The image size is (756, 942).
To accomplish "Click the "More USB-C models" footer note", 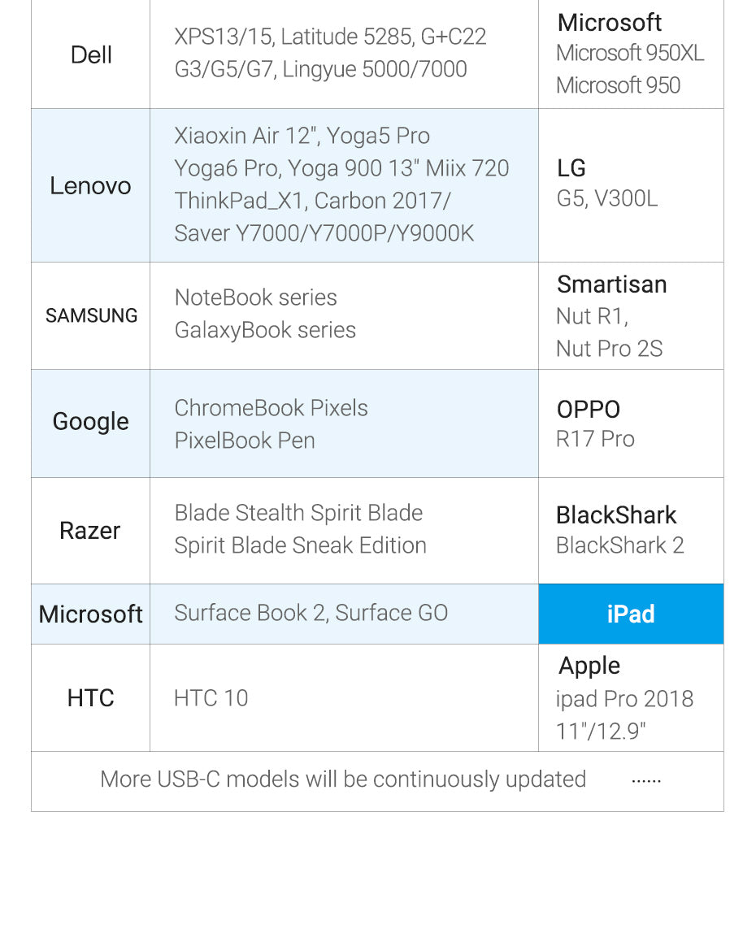I will [343, 779].
